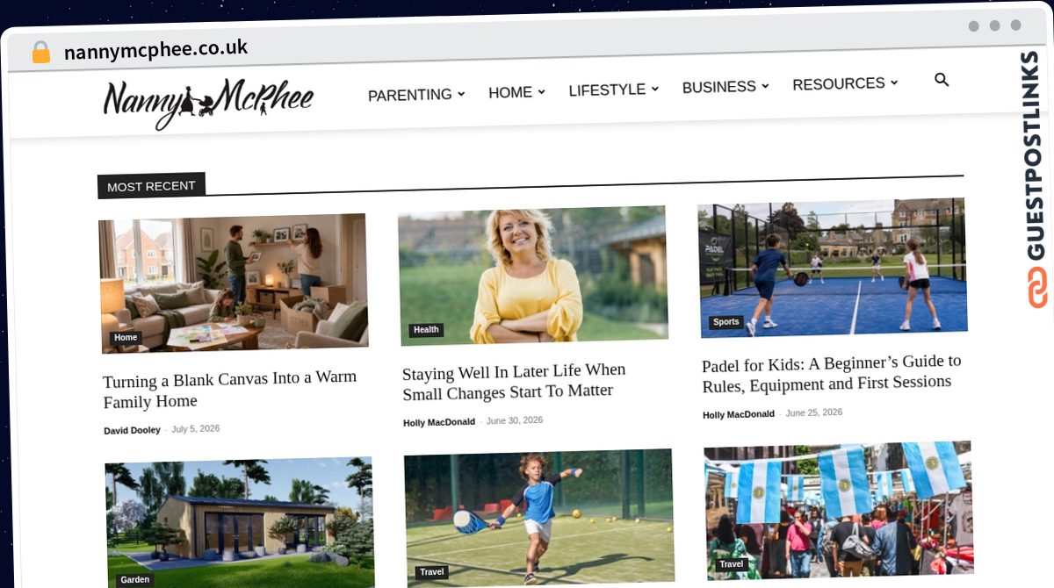Select the Home category tag
The width and height of the screenshot is (1054, 588).
coord(126,338)
